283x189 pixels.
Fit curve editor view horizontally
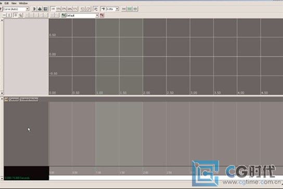coord(4,15)
